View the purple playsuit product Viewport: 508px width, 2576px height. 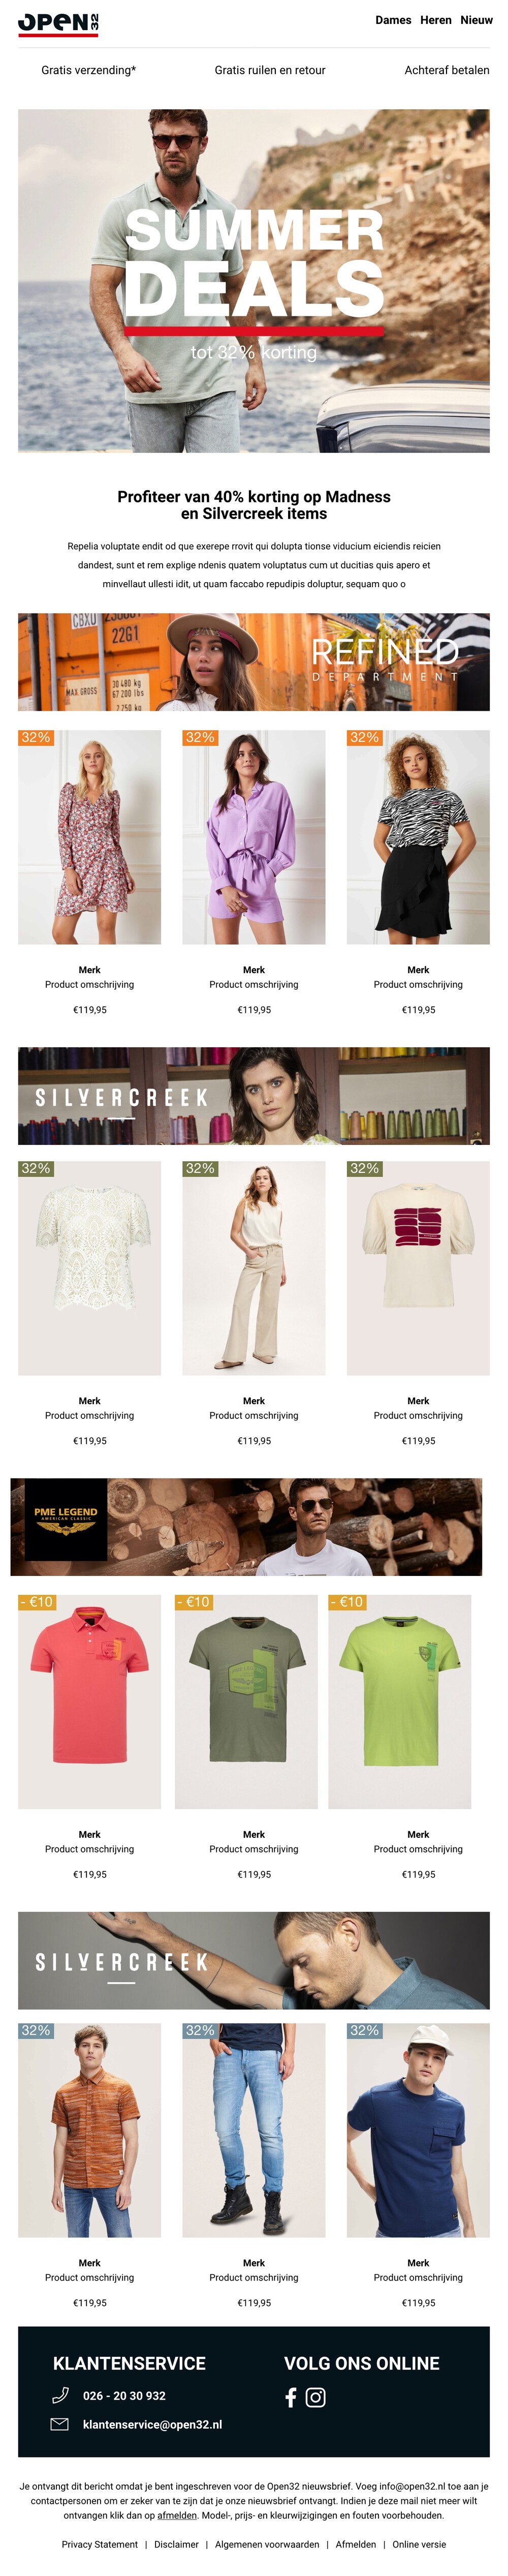254,837
